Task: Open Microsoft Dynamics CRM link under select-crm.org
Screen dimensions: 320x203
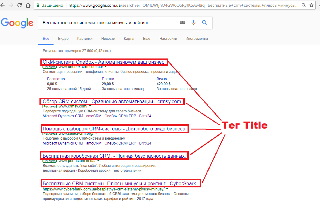Action: [x=63, y=143]
